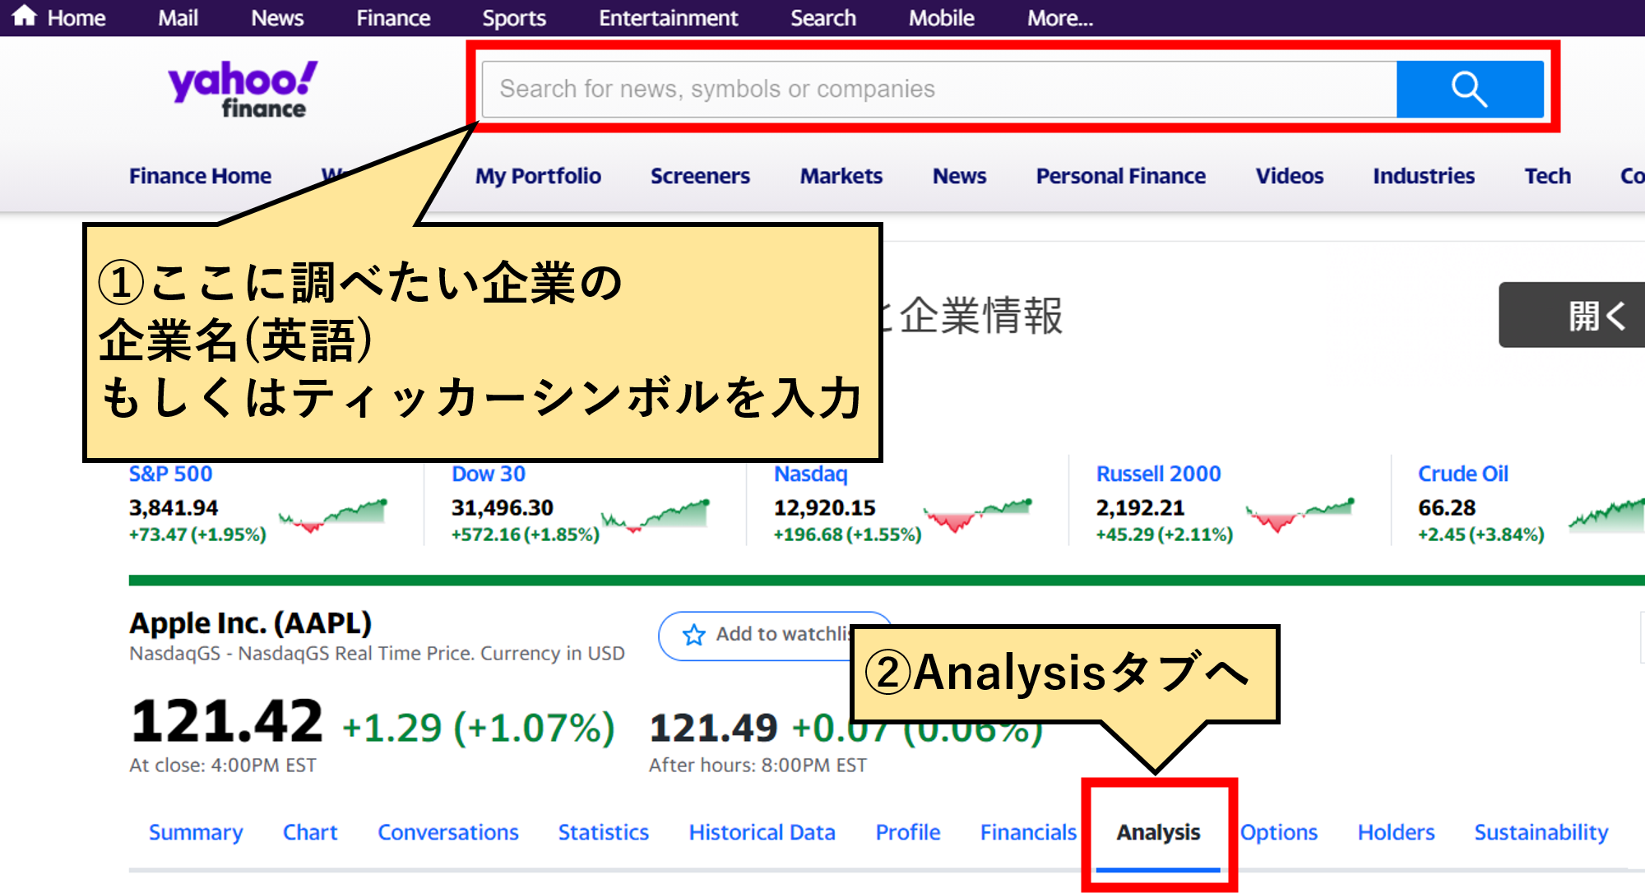Switch to the Options tab

[1279, 832]
